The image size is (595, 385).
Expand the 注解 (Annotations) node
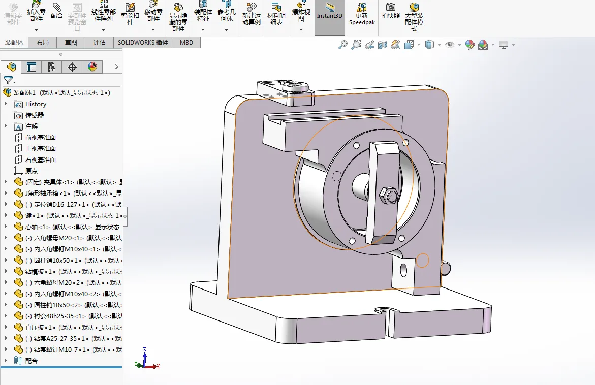pyautogui.click(x=6, y=126)
